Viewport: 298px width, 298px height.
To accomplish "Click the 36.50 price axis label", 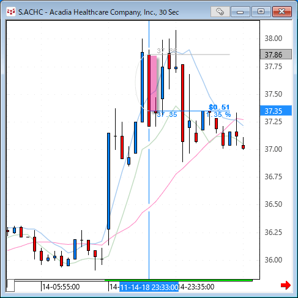I will 274,204.
